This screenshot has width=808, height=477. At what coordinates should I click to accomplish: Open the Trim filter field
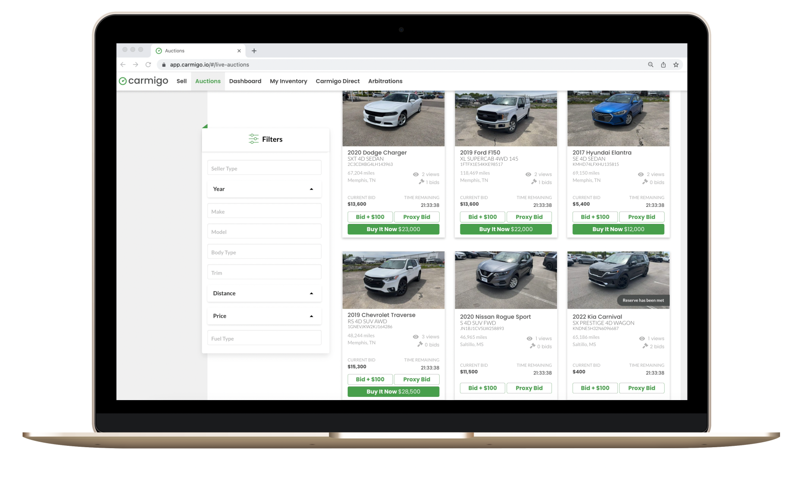tap(264, 272)
